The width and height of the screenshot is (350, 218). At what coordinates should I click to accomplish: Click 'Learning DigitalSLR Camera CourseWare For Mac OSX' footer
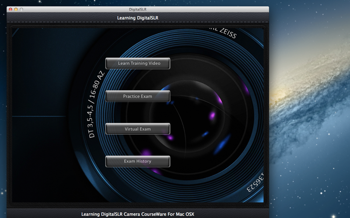tap(138, 214)
